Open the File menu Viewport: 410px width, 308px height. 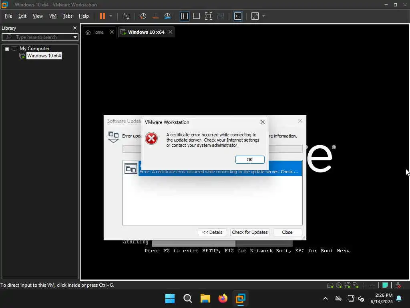8,16
